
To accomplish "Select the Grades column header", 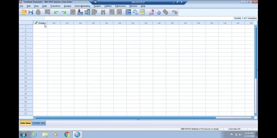I will 40,23.
